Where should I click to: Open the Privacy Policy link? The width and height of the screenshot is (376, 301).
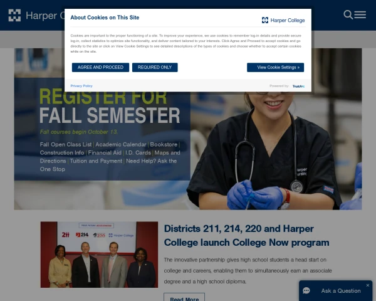click(x=81, y=86)
